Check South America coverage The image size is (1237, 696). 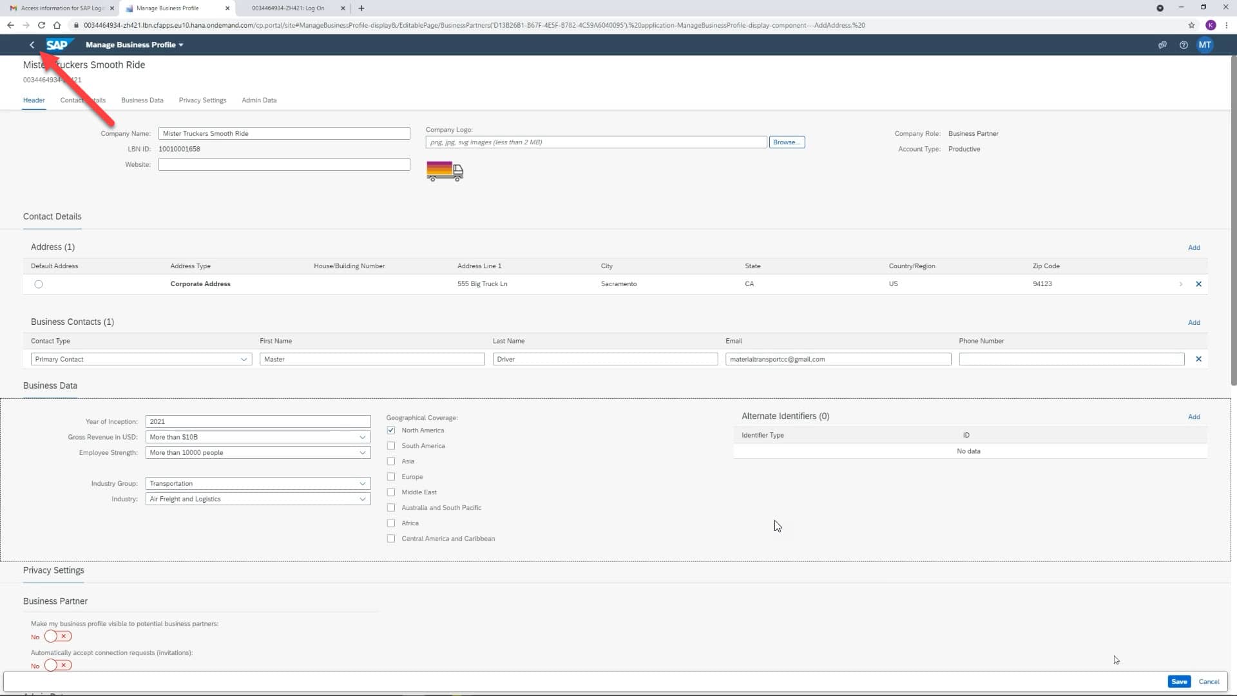point(391,446)
